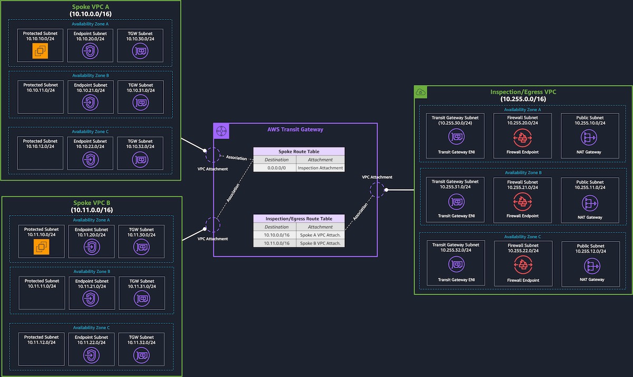Select the endpoint icon in subnet 10.10.21.0/24
The height and width of the screenshot is (377, 633).
(x=90, y=102)
